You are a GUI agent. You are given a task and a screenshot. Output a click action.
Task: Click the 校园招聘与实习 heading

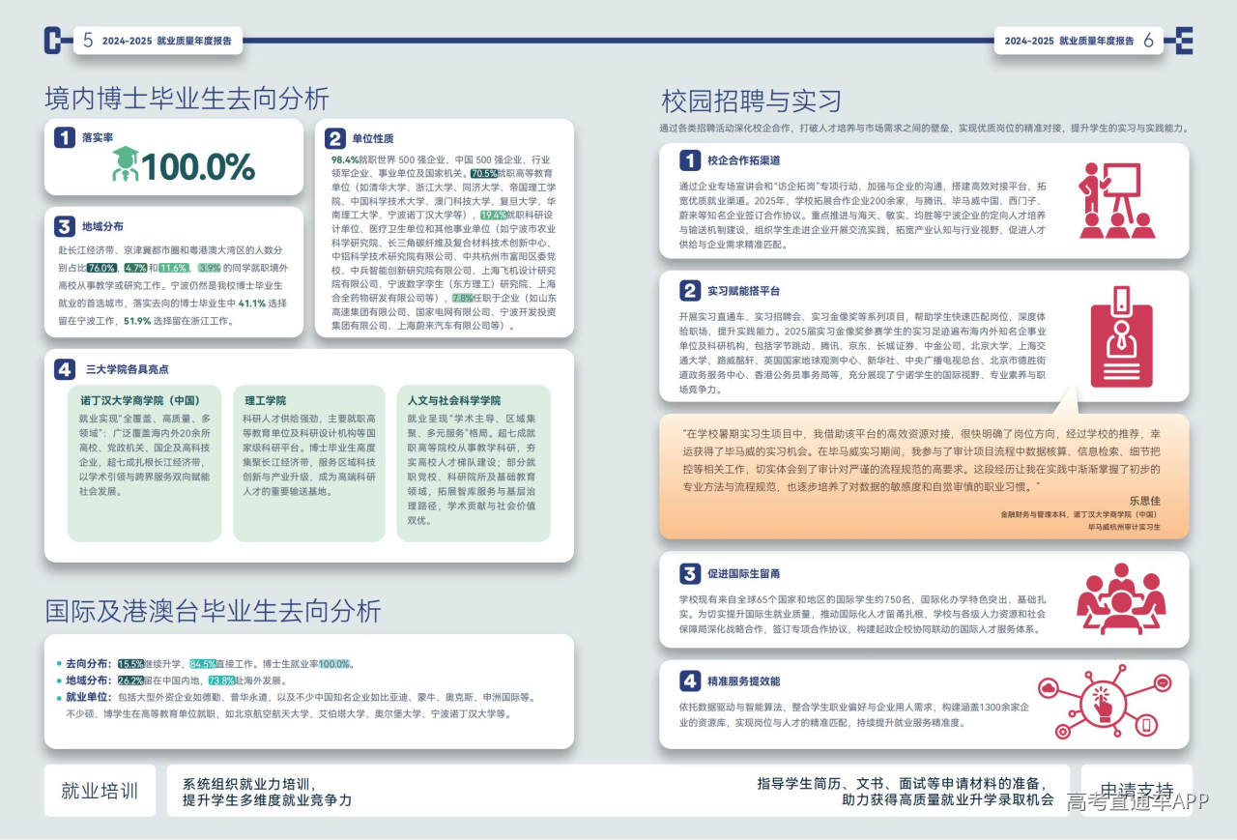coord(751,101)
